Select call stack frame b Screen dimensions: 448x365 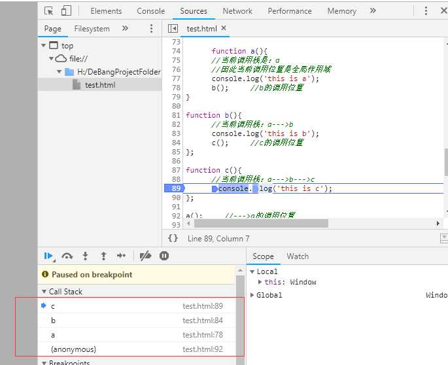click(137, 321)
